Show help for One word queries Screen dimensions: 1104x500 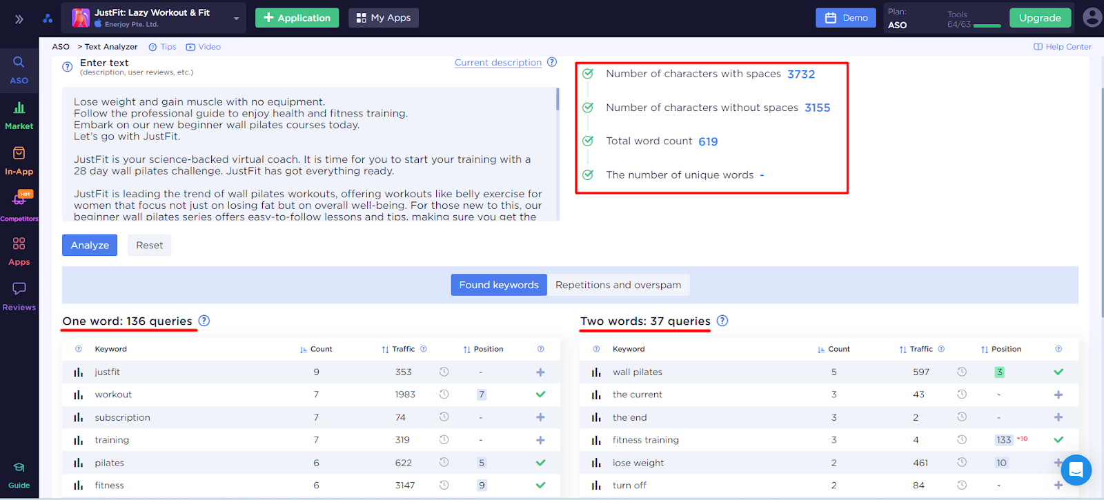[x=204, y=321]
